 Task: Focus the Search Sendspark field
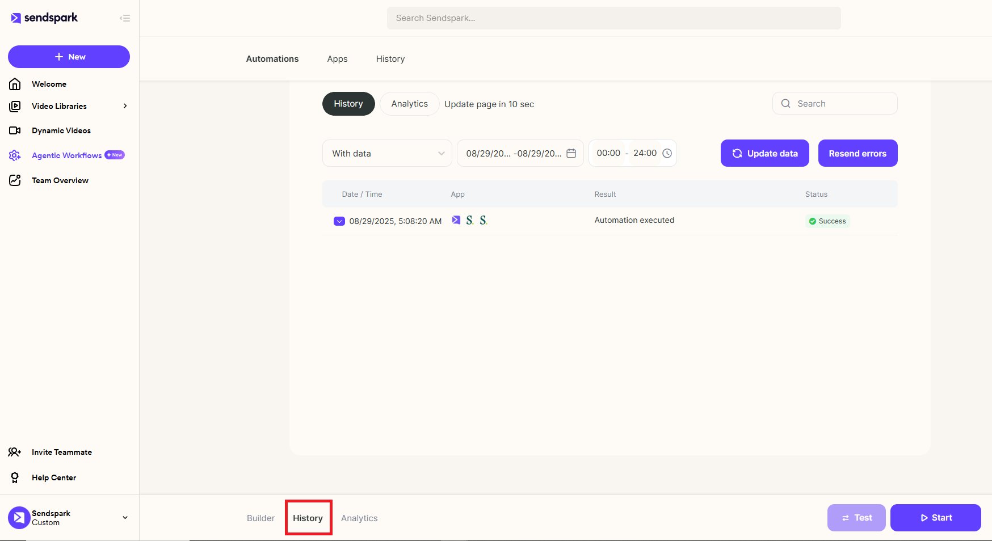(x=614, y=18)
